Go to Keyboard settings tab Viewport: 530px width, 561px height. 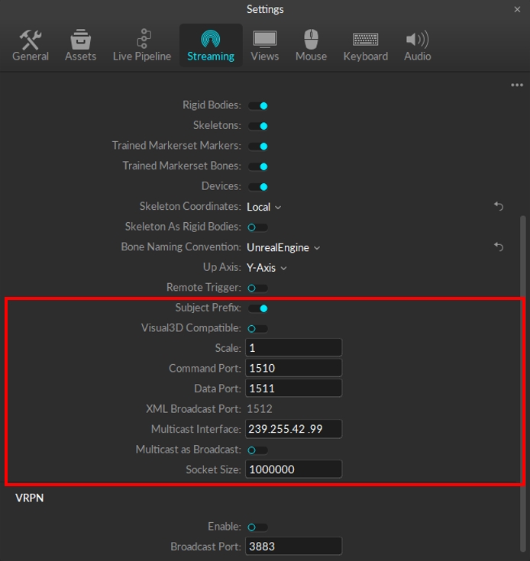coord(365,46)
